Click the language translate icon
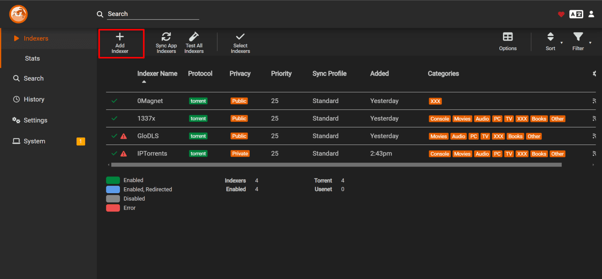Viewport: 602px width, 279px height. [576, 14]
